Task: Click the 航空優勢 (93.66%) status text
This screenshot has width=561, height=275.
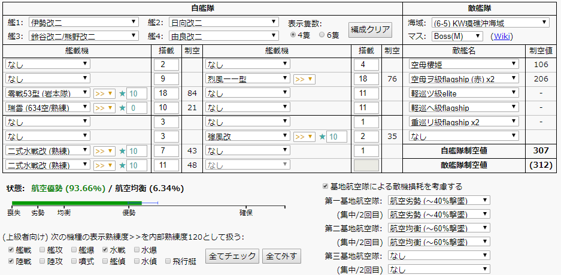Action: tap(68, 188)
